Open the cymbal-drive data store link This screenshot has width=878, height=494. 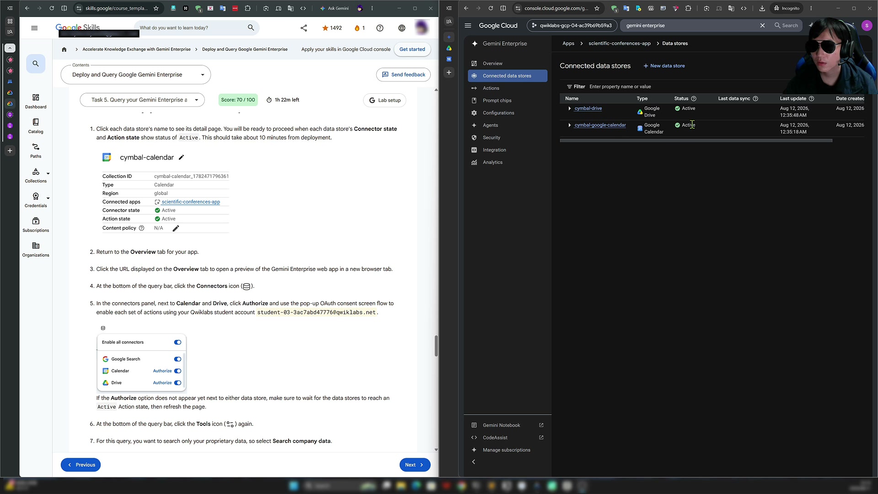click(x=588, y=108)
